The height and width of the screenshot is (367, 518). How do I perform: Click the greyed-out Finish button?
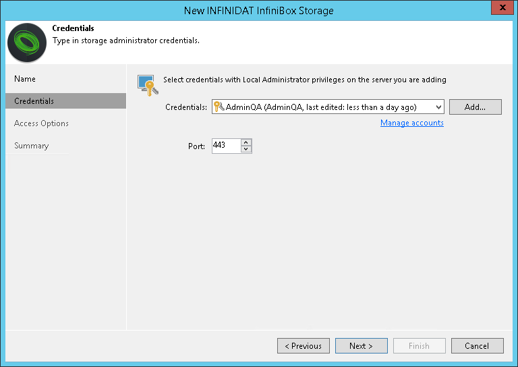419,346
